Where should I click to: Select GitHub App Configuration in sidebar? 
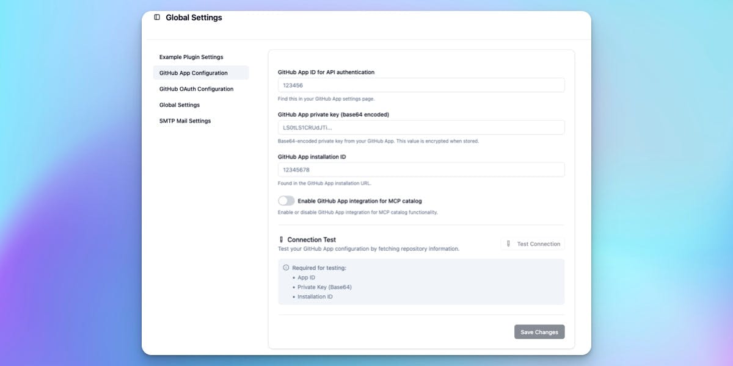[194, 73]
